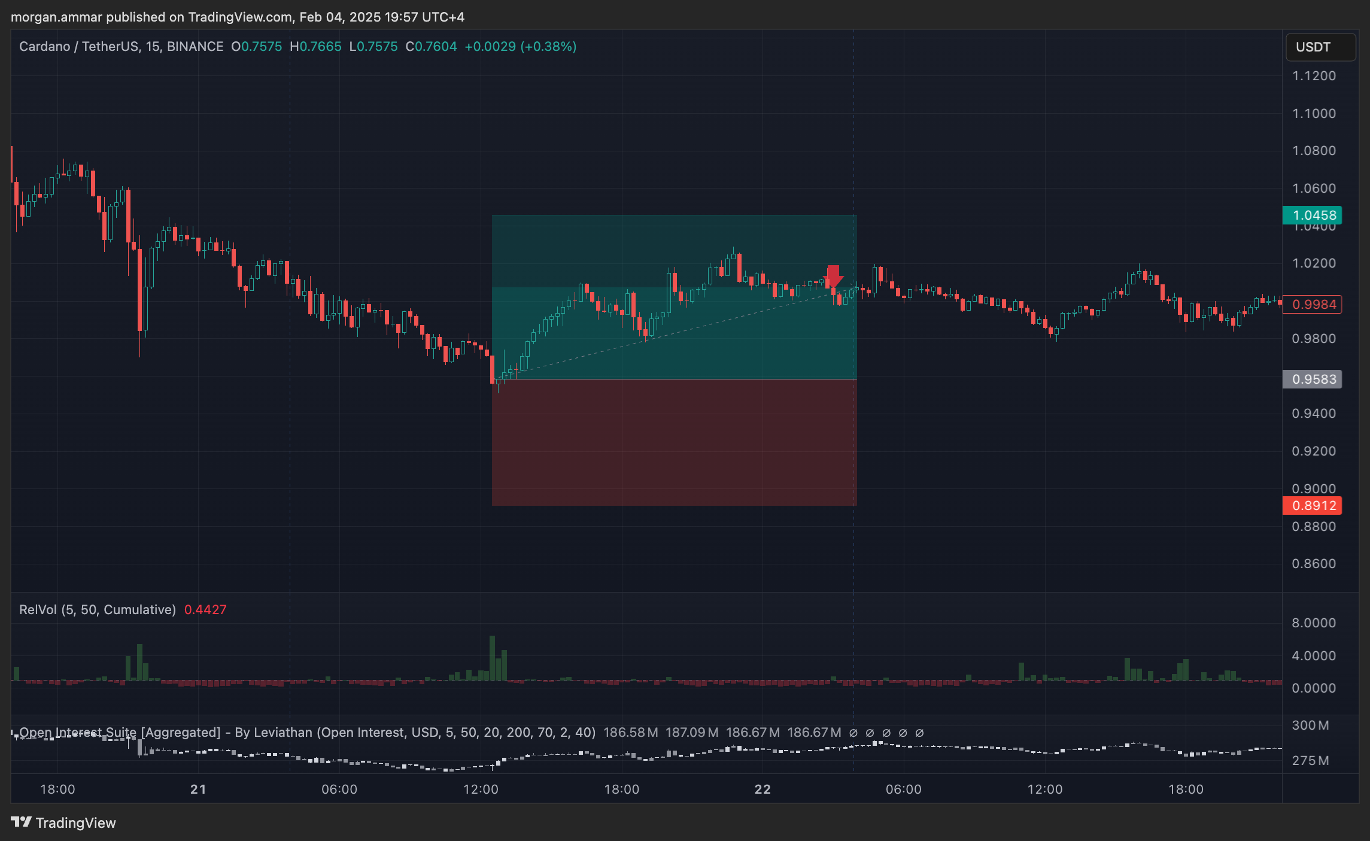Viewport: 1370px width, 841px height.
Task: Open the Open Interest Suite [Aggregated] indicator label
Action: tap(307, 732)
